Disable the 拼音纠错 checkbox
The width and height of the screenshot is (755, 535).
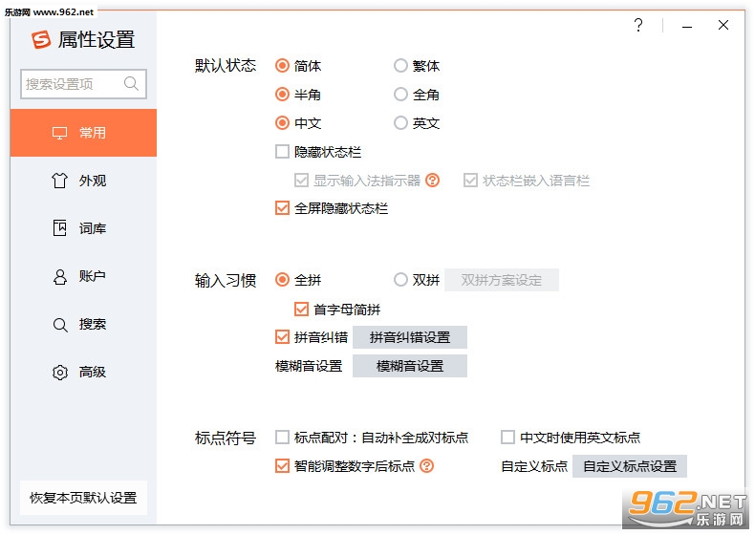coord(282,337)
